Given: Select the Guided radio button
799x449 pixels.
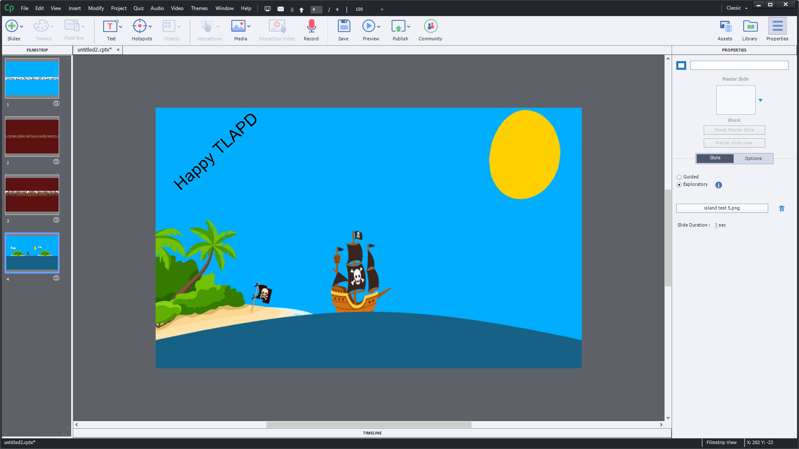Looking at the screenshot, I should pyautogui.click(x=679, y=177).
